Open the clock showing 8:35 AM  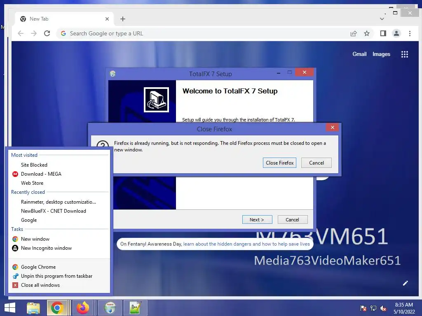[x=404, y=308]
